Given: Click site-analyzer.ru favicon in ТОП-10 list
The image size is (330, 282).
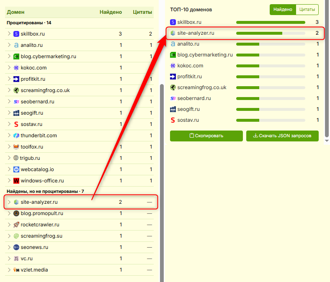Looking at the screenshot, I should point(173,33).
